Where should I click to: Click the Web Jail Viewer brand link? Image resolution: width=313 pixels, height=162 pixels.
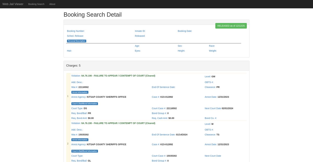(x=13, y=4)
